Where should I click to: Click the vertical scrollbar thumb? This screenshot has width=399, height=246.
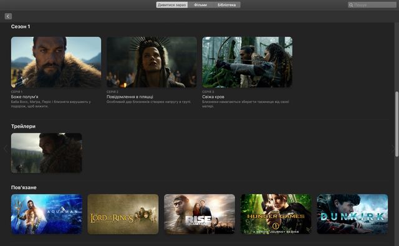click(x=397, y=124)
